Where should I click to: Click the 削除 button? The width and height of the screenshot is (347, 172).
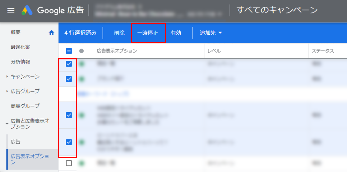click(x=119, y=33)
